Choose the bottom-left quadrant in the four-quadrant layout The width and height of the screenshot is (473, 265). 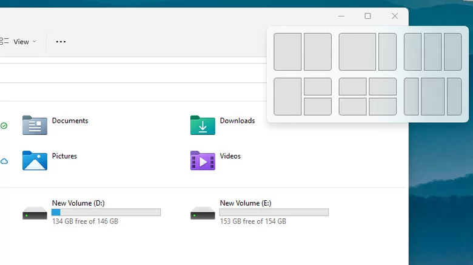point(352,106)
